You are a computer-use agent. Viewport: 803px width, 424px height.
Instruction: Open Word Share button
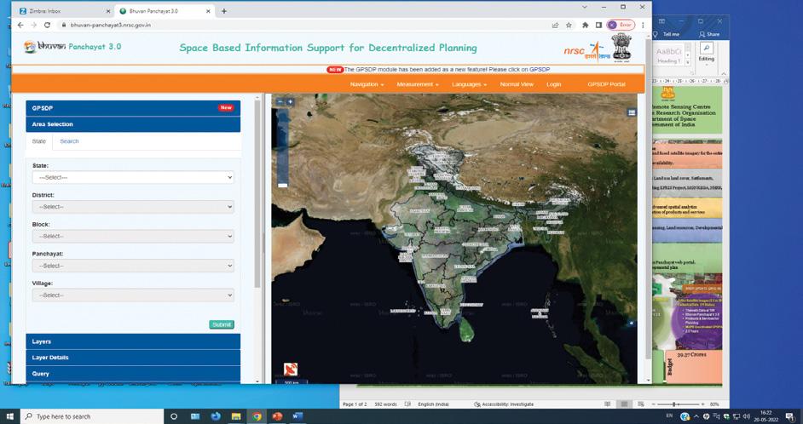point(709,34)
